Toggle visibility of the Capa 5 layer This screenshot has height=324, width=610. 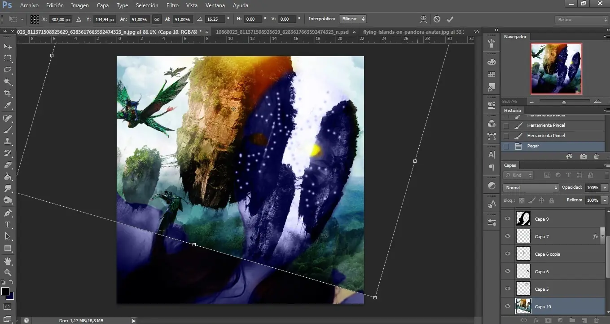coord(508,289)
